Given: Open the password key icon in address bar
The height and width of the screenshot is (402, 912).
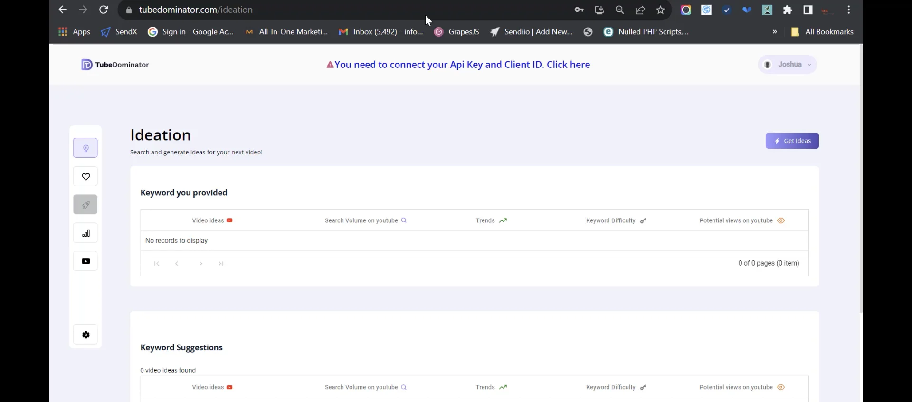Looking at the screenshot, I should coord(579,10).
